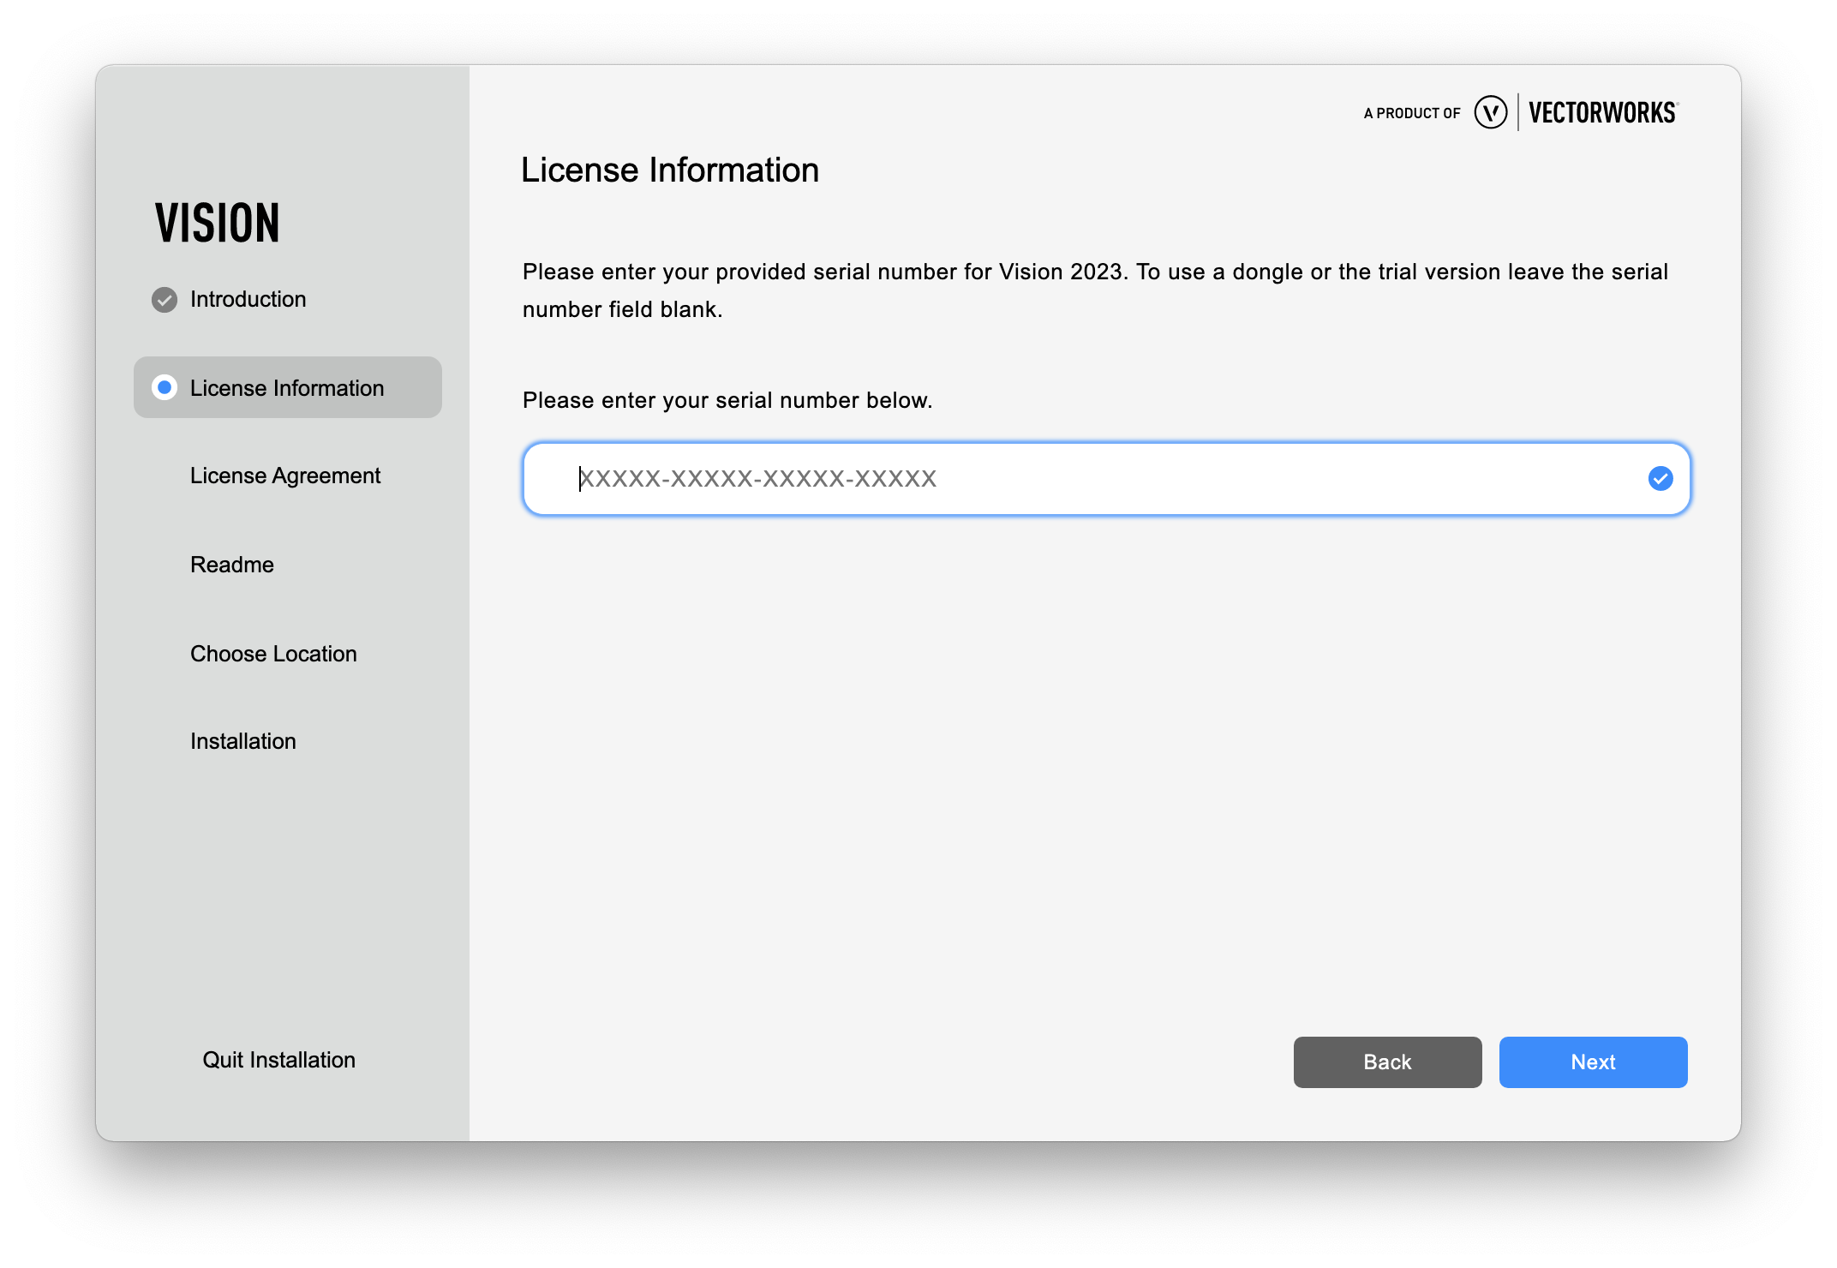
Task: Click the 'A PRODUCT OF' label
Action: click(1412, 113)
